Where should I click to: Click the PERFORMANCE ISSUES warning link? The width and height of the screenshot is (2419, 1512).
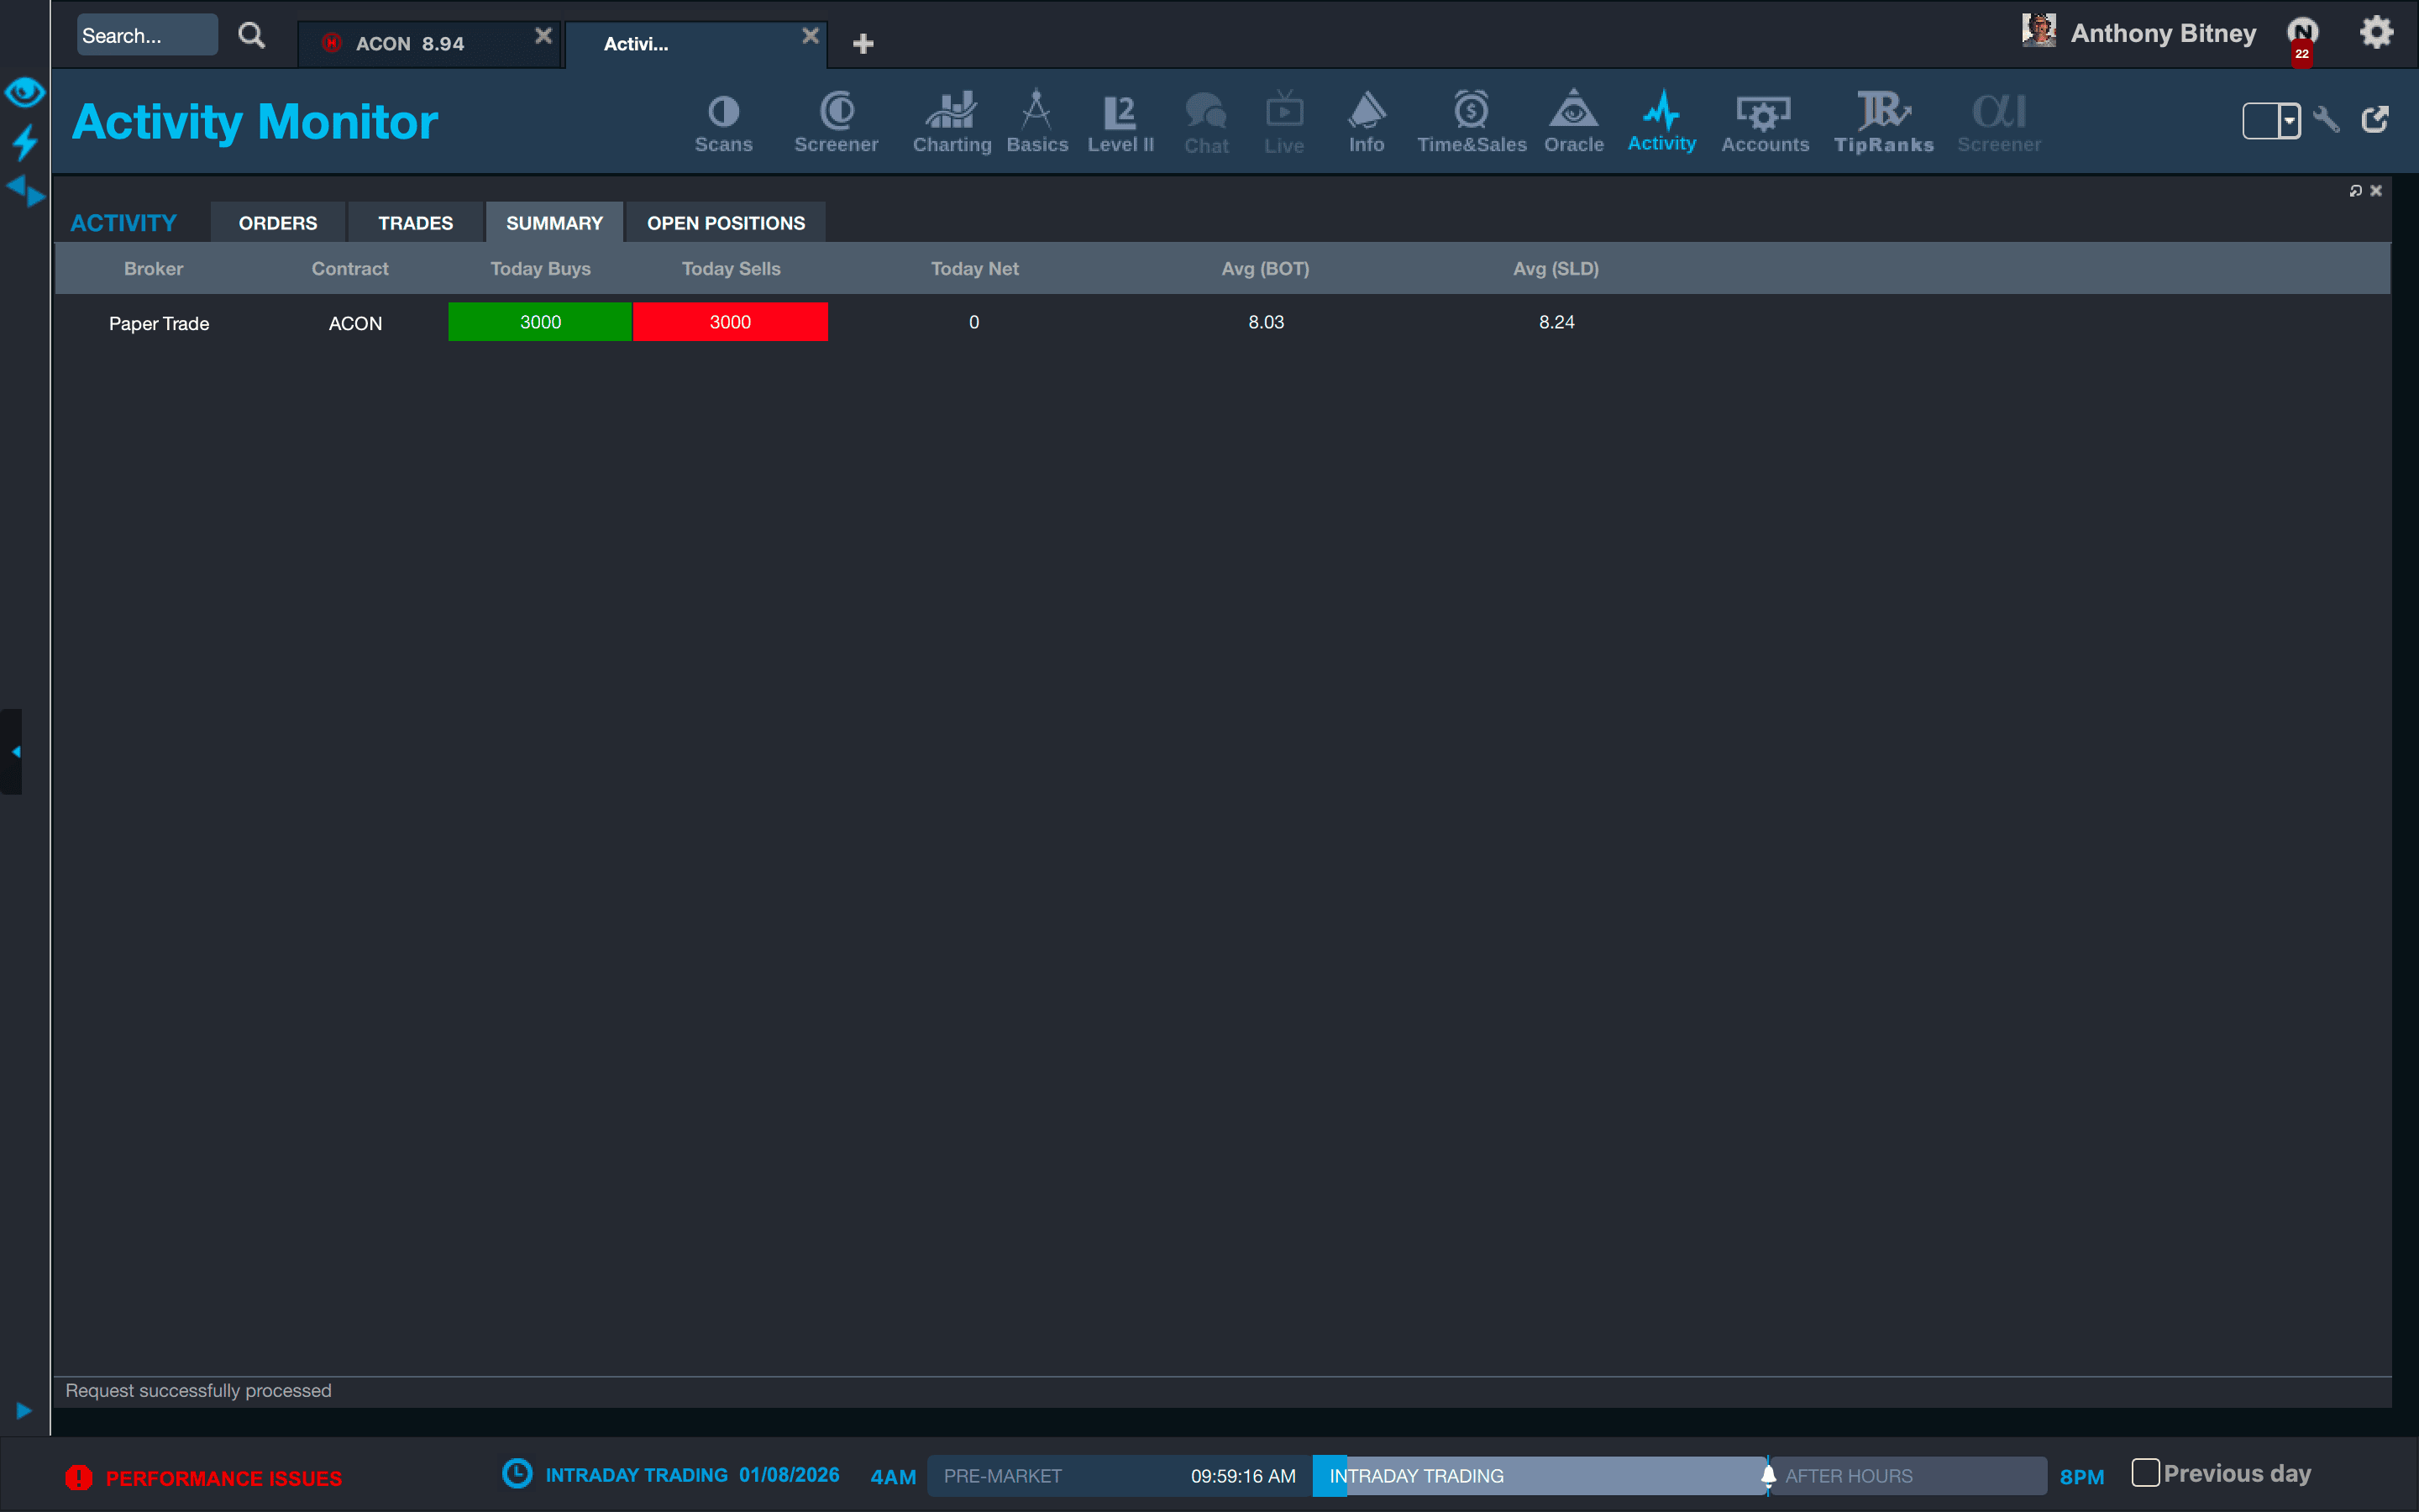223,1478
